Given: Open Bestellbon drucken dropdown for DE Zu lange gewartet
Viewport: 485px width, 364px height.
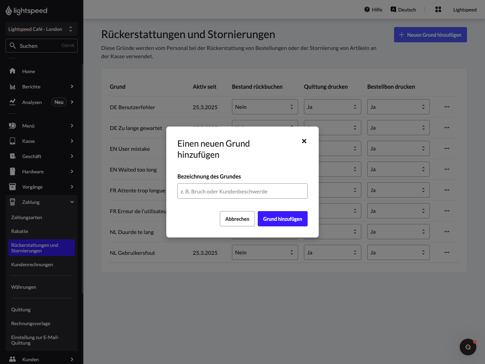Looking at the screenshot, I should coord(398,128).
